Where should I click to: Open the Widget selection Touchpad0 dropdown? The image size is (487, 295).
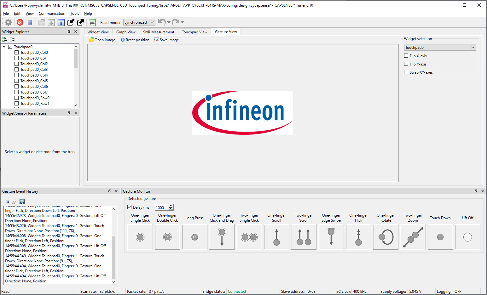coord(440,48)
